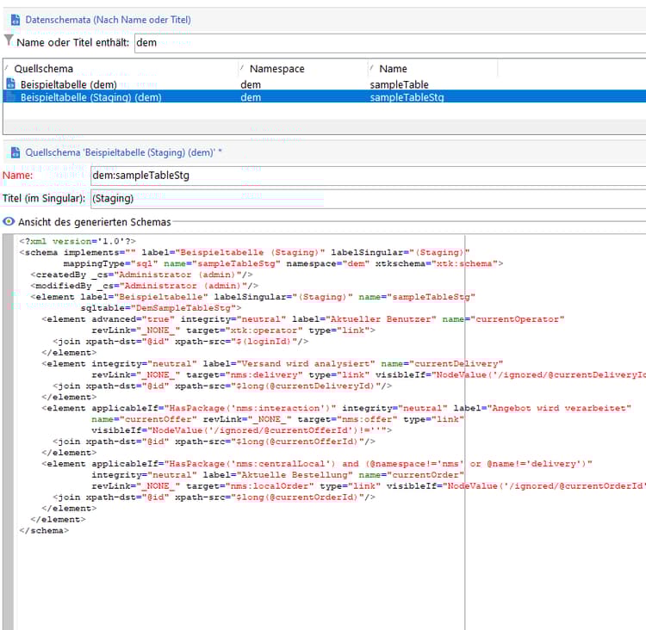646x630 pixels.
Task: Select the Beispieltabelle (dem) schema entry
Action: click(x=69, y=84)
